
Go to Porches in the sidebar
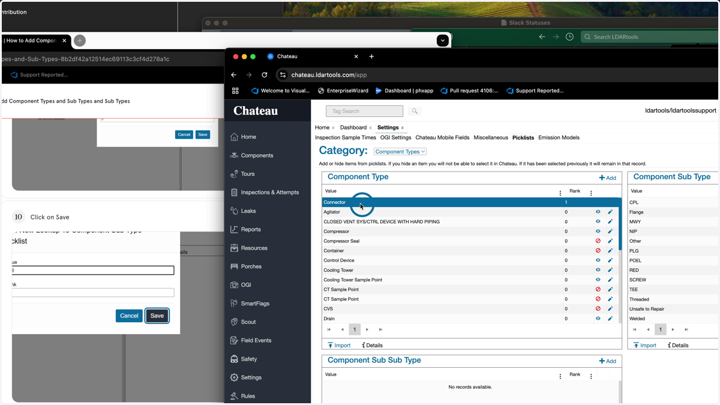point(246,266)
